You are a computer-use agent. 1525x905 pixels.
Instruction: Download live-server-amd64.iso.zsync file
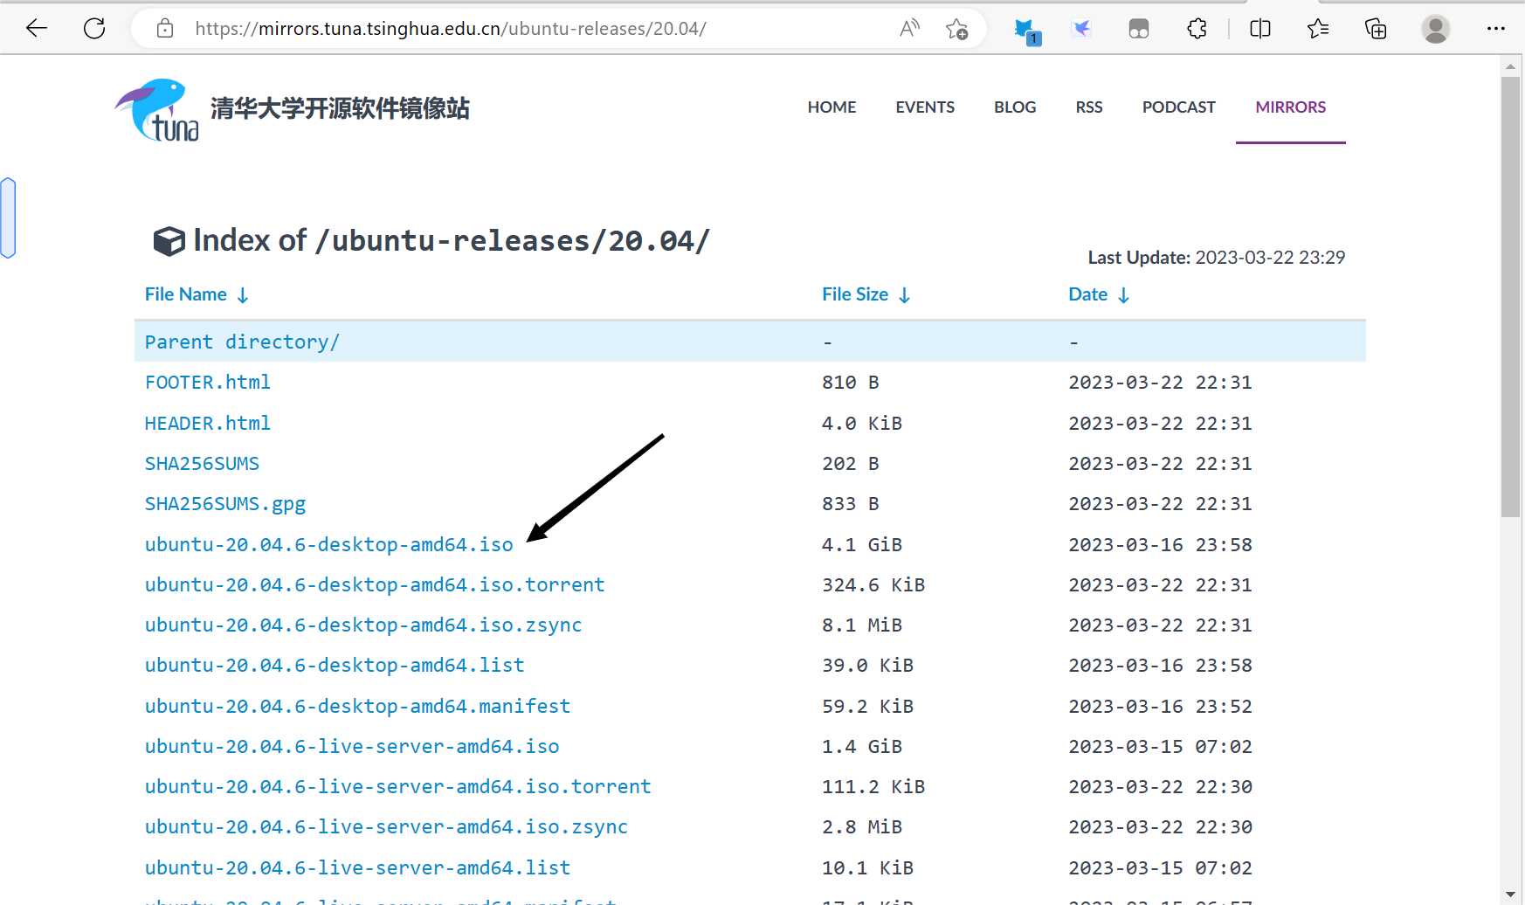point(386,826)
